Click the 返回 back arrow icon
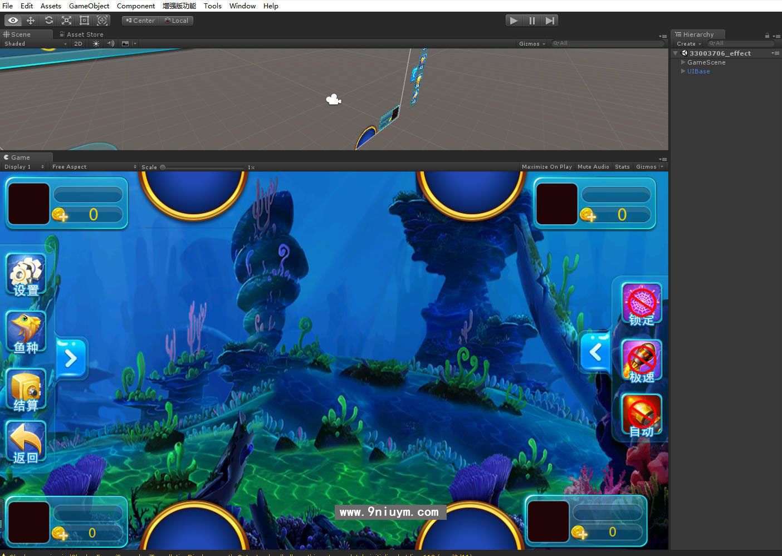Image resolution: width=782 pixels, height=556 pixels. [26, 443]
